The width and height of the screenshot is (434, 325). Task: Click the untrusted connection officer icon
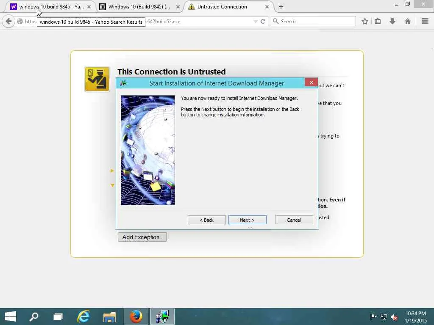(x=97, y=79)
